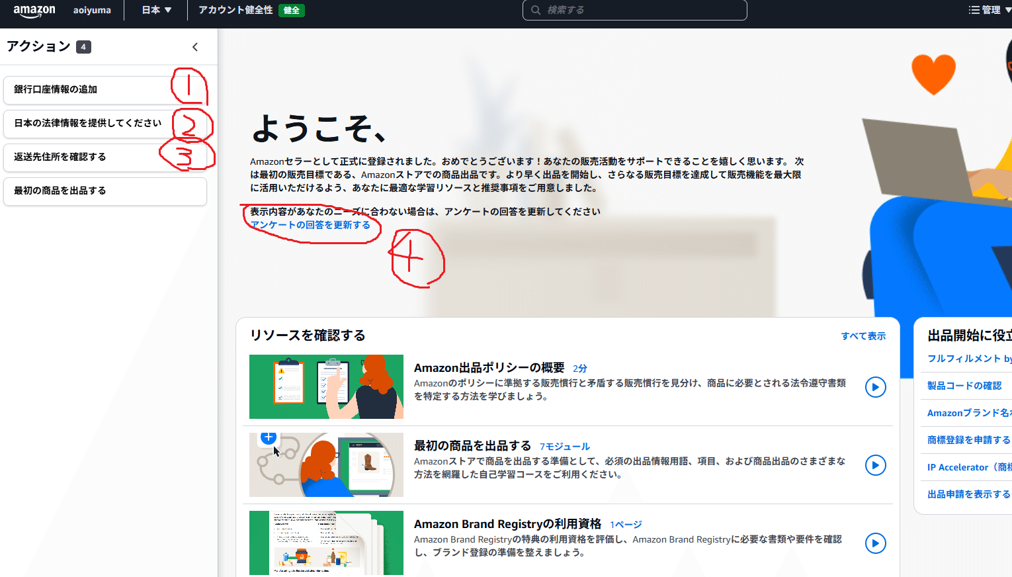Click Amazon出品ポリシーの概要 title

[489, 368]
